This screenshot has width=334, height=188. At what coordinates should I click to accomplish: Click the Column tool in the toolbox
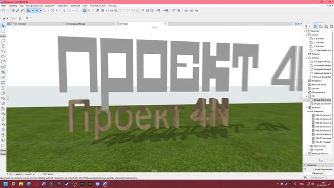[x=3, y=46]
